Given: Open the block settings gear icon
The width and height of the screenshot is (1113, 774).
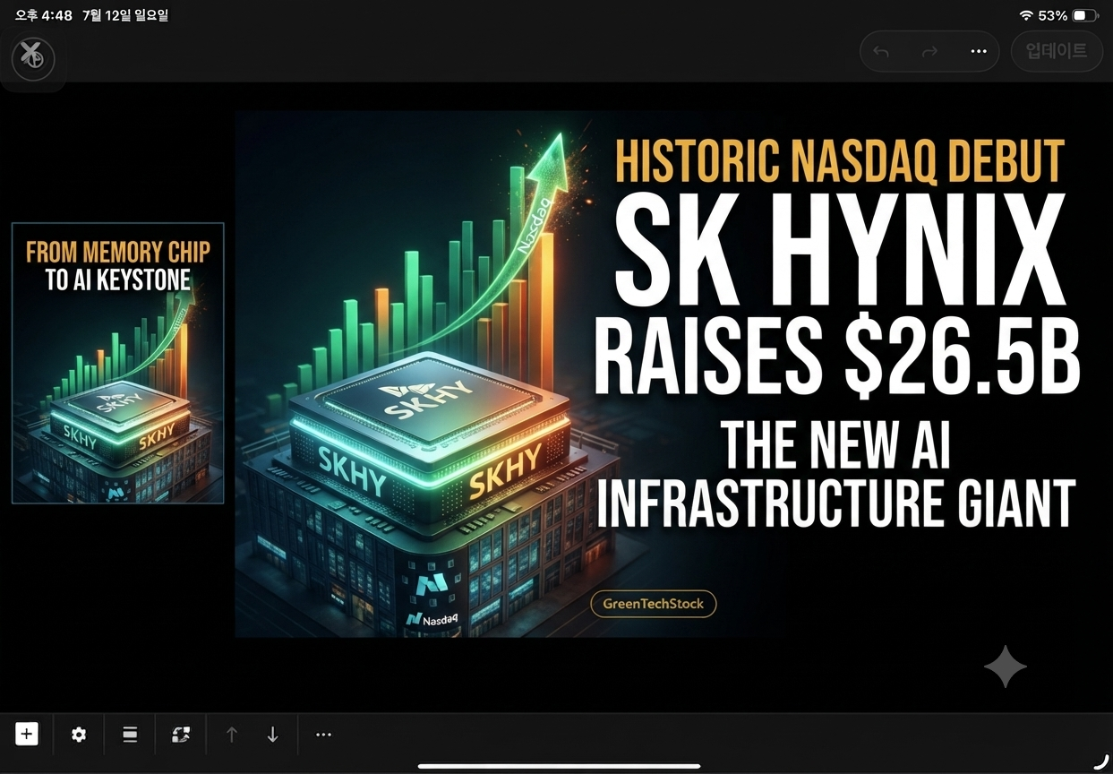Looking at the screenshot, I should [x=79, y=735].
